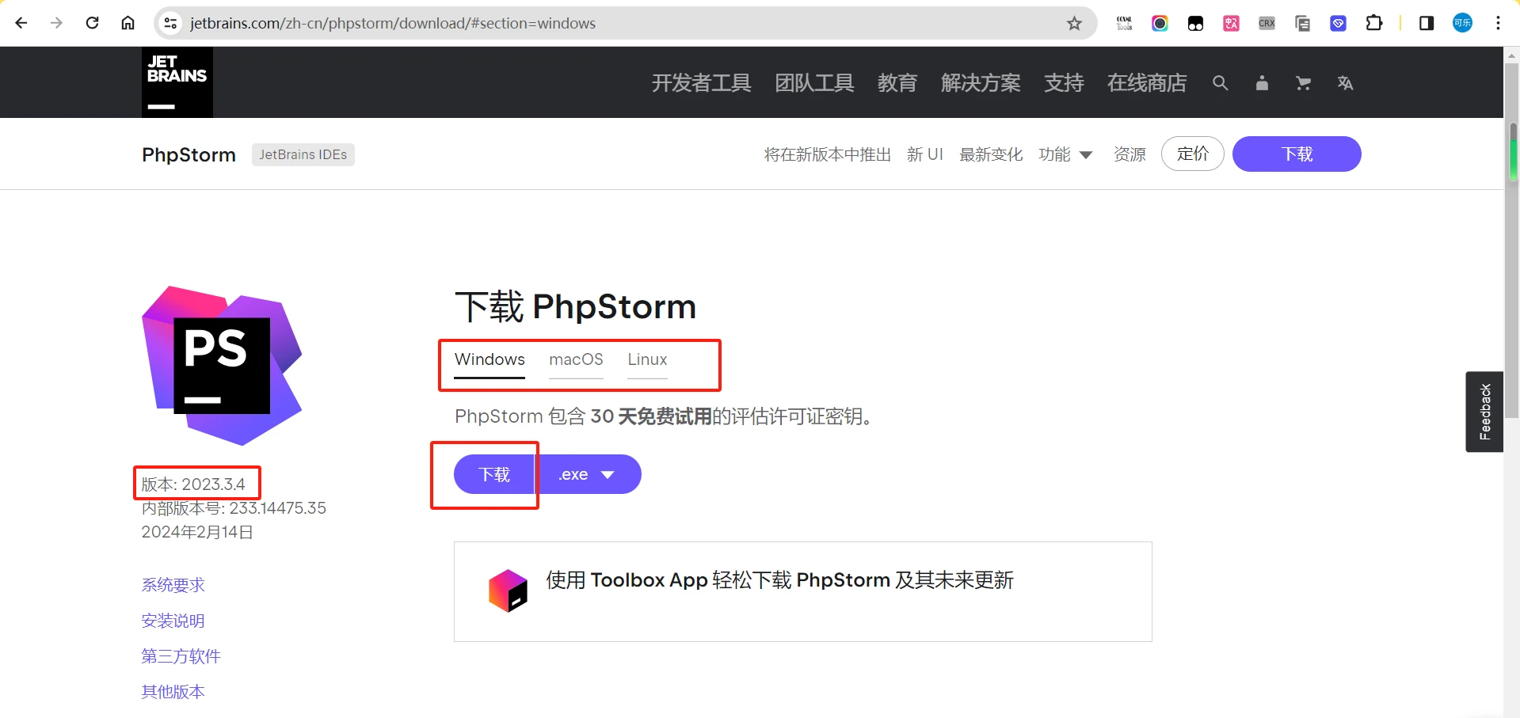The height and width of the screenshot is (718, 1520).
Task: Open the 新 UI link
Action: pyautogui.click(x=925, y=154)
